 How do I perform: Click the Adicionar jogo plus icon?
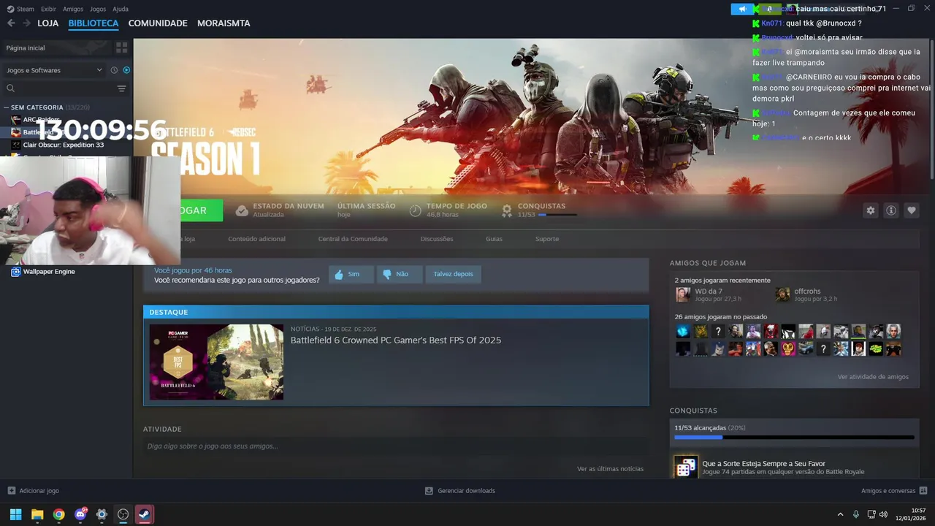11,491
